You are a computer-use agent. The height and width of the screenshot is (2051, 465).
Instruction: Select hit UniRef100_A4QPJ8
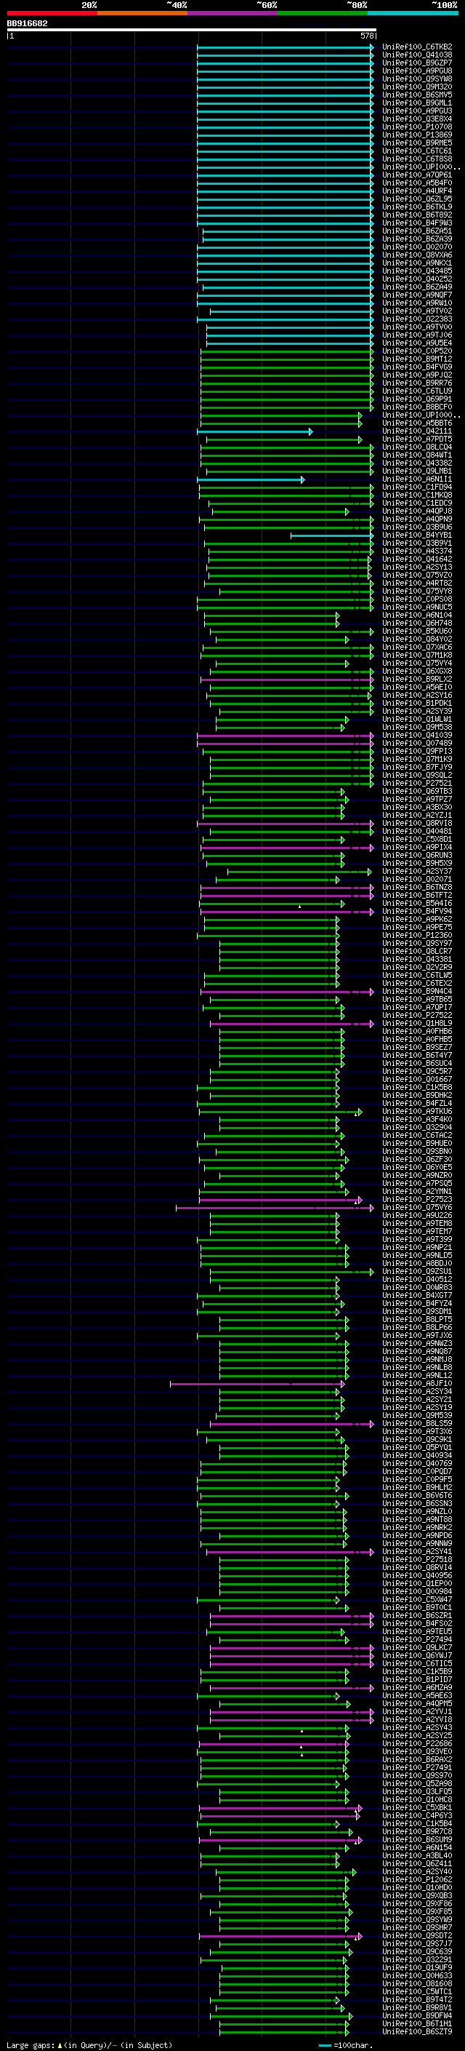[x=417, y=511]
